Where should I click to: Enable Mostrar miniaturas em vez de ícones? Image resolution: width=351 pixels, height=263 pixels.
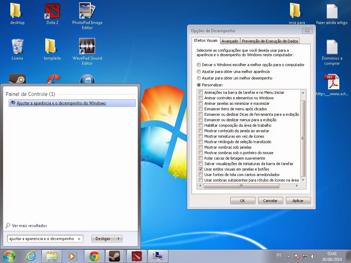(x=201, y=136)
